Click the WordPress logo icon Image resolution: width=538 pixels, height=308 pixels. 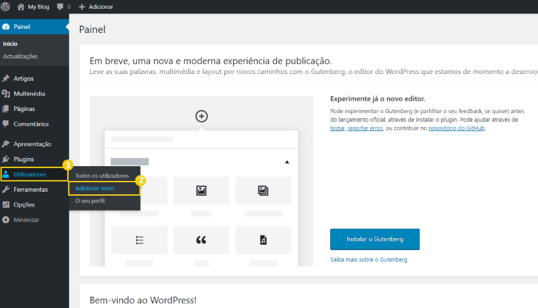coord(5,7)
